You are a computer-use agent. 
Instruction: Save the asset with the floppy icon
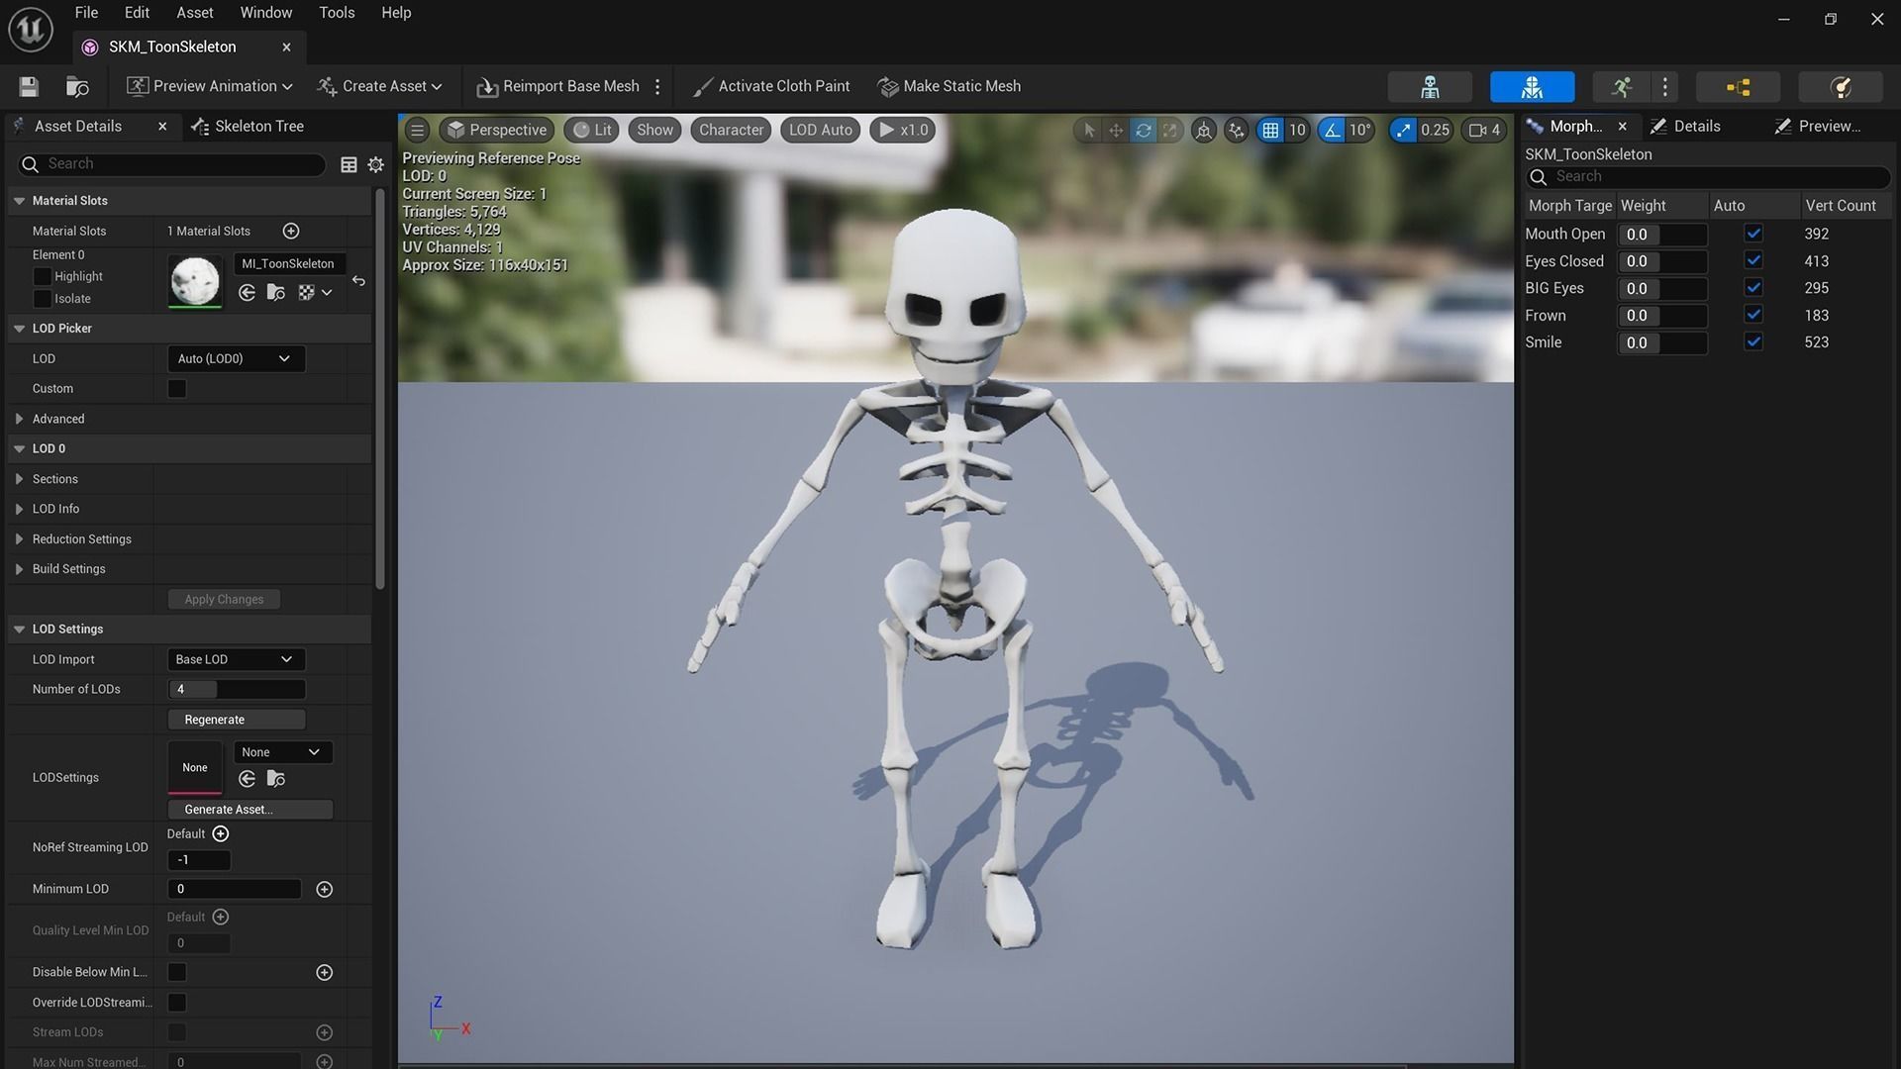[29, 87]
